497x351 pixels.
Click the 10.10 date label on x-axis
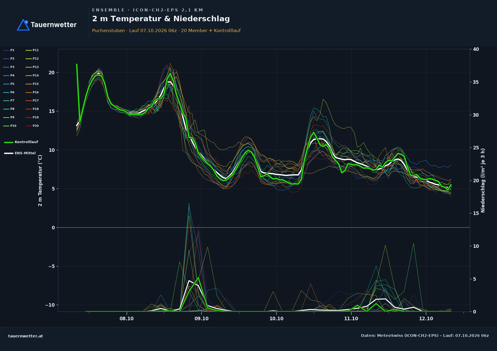click(x=276, y=319)
